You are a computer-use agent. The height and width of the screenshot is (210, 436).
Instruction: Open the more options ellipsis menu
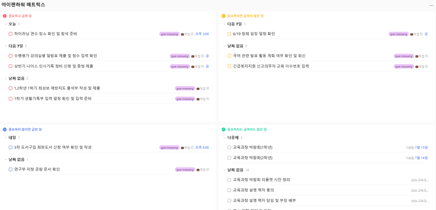tap(431, 5)
